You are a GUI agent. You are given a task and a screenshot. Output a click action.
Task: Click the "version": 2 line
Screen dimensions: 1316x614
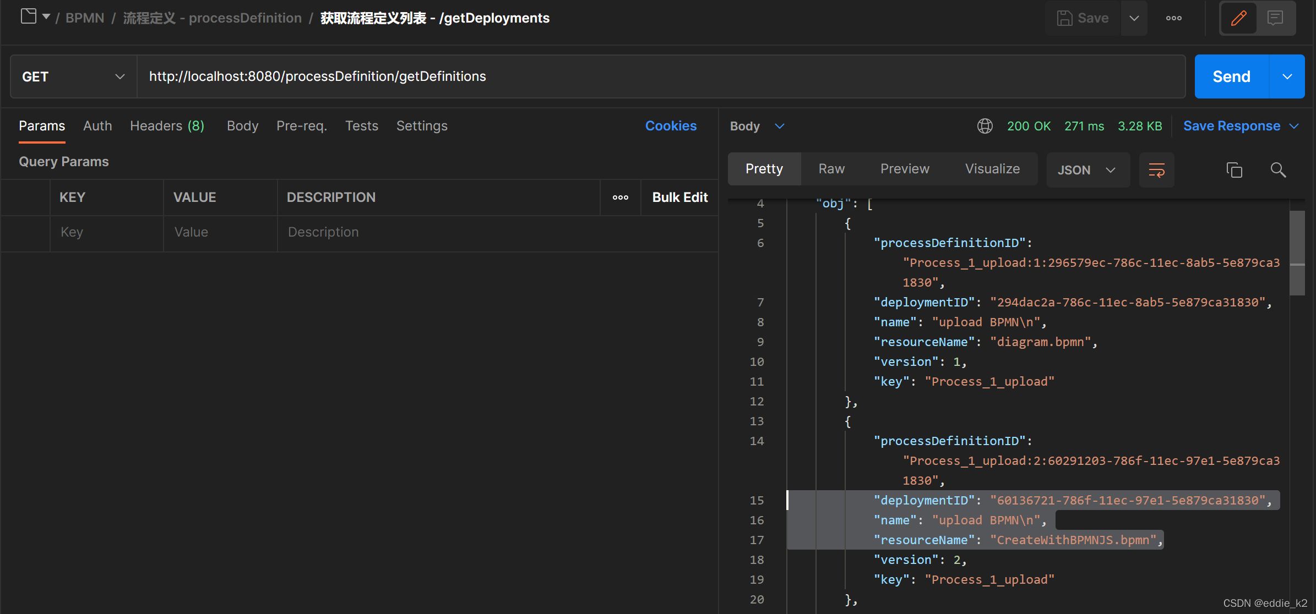(x=920, y=560)
